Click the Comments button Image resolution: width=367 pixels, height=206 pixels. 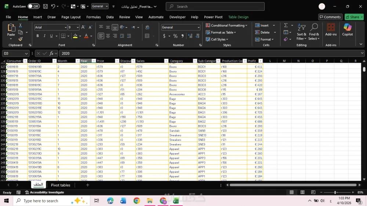(330, 17)
